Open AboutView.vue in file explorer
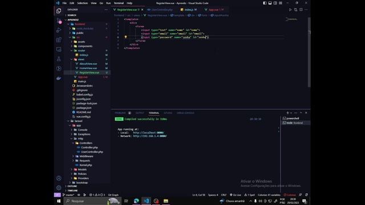The image size is (365, 205). (88, 64)
